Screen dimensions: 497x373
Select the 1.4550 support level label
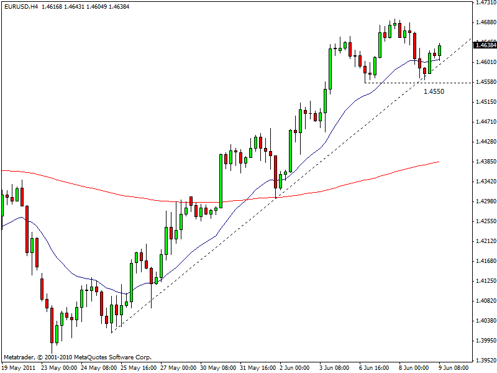(x=434, y=91)
